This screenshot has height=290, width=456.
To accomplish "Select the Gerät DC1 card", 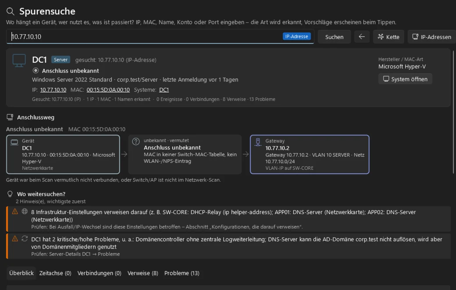I will [63, 154].
